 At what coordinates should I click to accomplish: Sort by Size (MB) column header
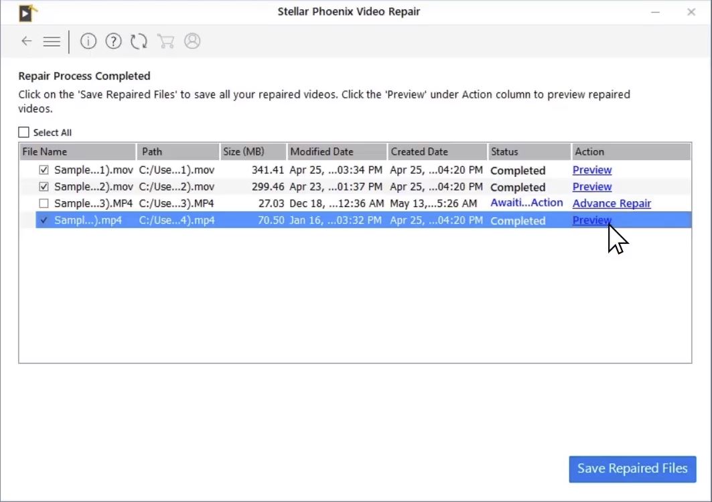[x=253, y=151]
